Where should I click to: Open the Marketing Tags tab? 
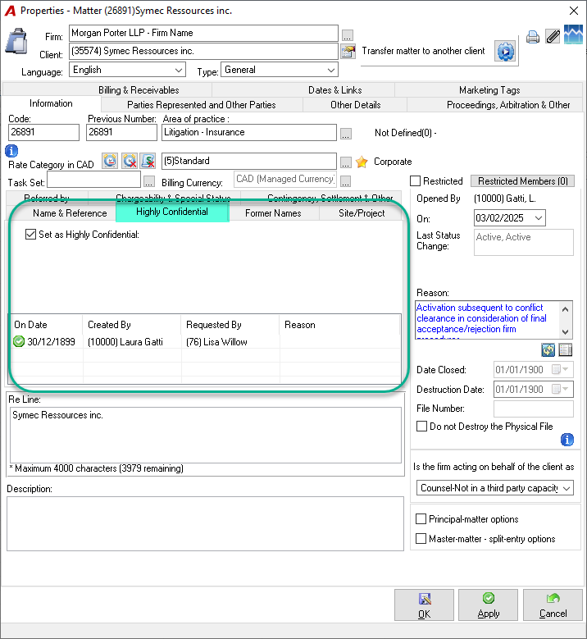point(489,90)
